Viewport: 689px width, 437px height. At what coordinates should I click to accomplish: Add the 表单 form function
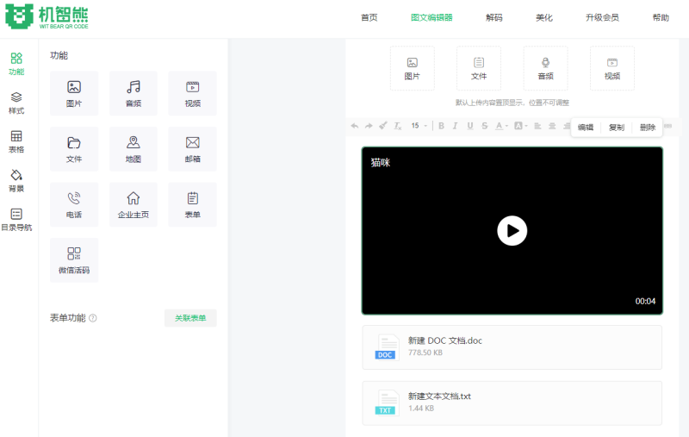tap(192, 204)
